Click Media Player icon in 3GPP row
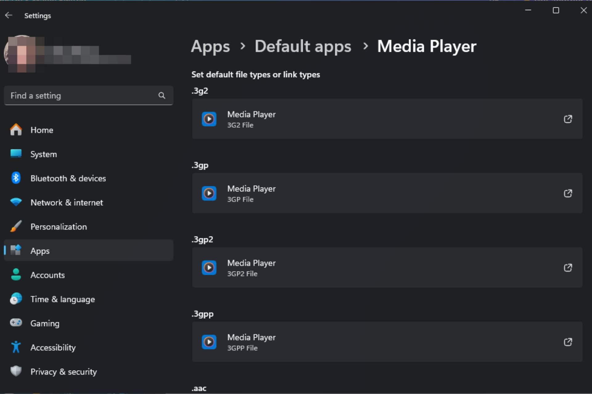Image resolution: width=592 pixels, height=394 pixels. click(x=209, y=342)
